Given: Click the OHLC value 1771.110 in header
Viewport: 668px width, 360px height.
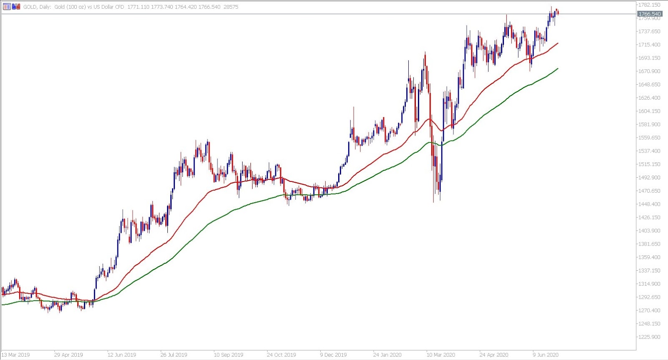Looking at the screenshot, I should (x=138, y=7).
